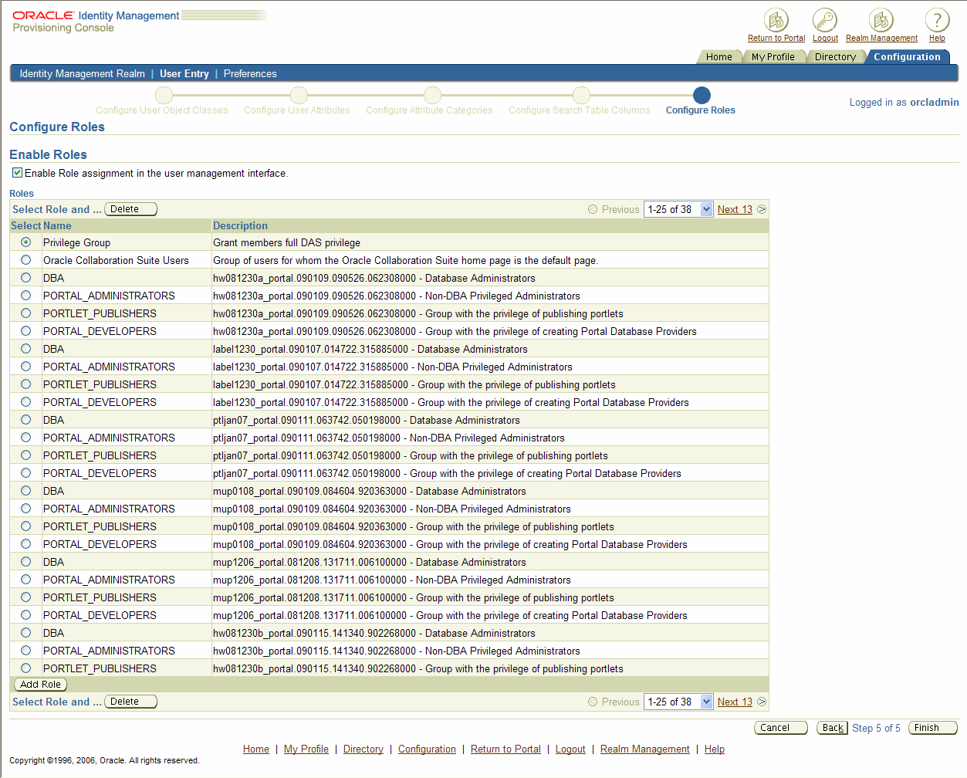This screenshot has height=778, width=967.
Task: Select PORTAL_DEVELOPERS role for ptljan07_portal
Action: (26, 473)
